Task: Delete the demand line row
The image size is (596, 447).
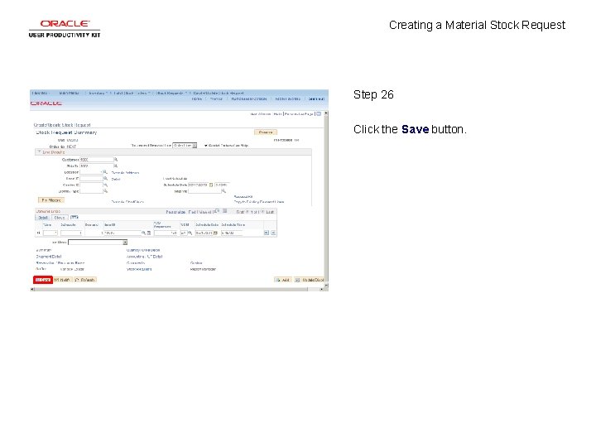Action: (x=273, y=233)
